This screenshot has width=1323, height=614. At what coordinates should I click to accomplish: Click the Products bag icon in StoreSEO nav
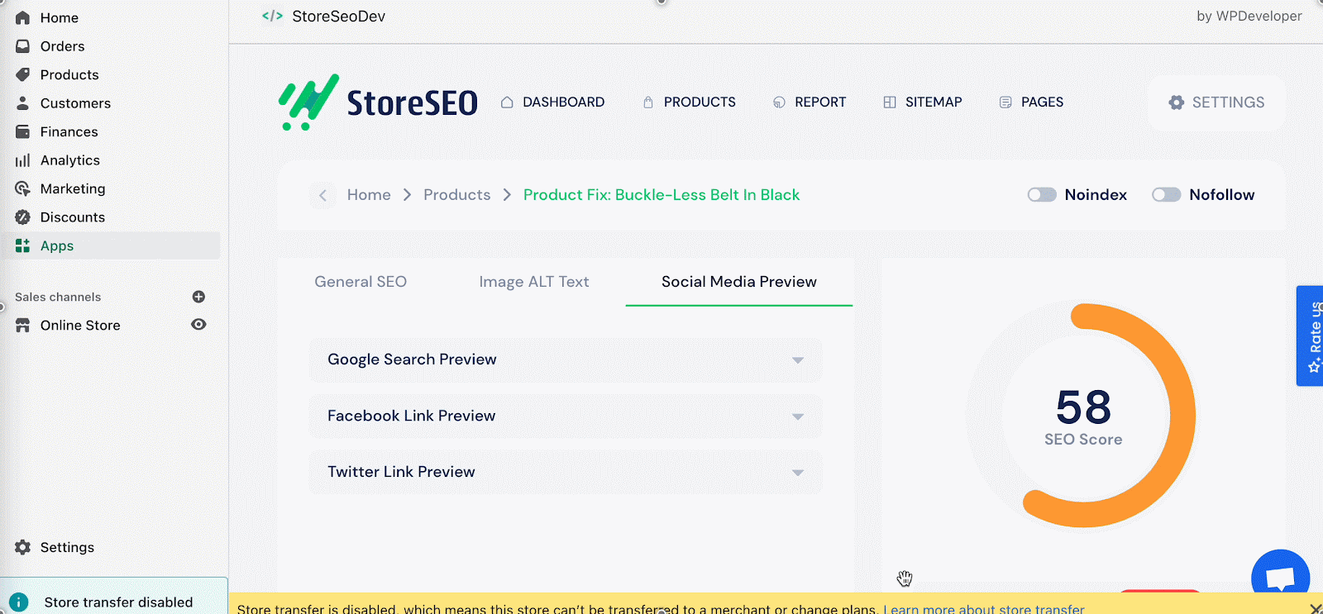click(x=648, y=102)
